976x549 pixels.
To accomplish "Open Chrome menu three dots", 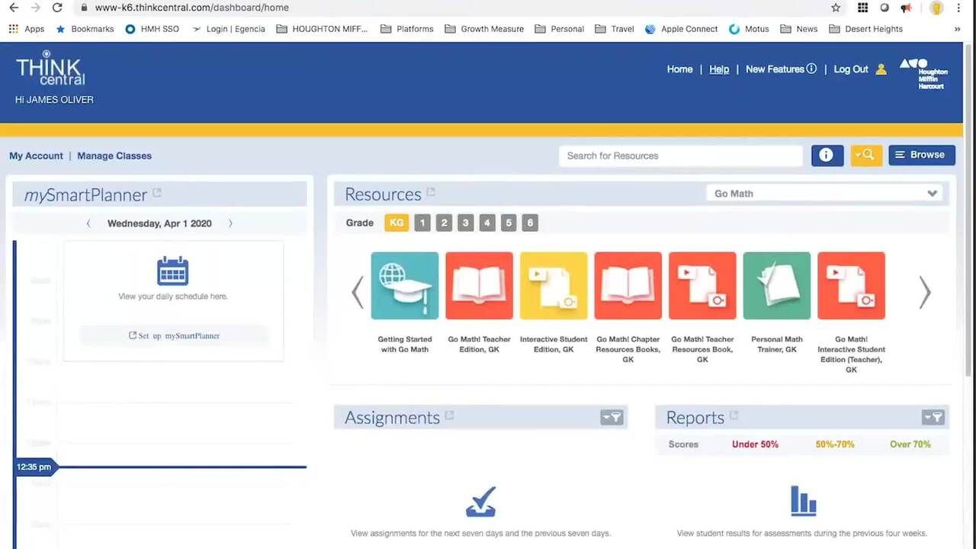I will tap(959, 8).
